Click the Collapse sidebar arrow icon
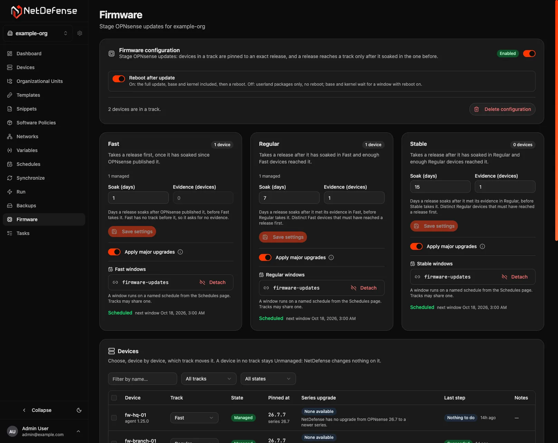Viewport: 558px width, 443px height. point(24,410)
